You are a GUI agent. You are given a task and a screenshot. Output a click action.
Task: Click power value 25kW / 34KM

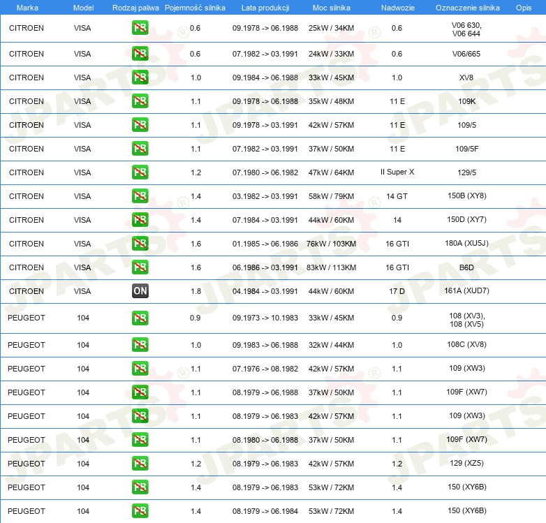tap(331, 28)
